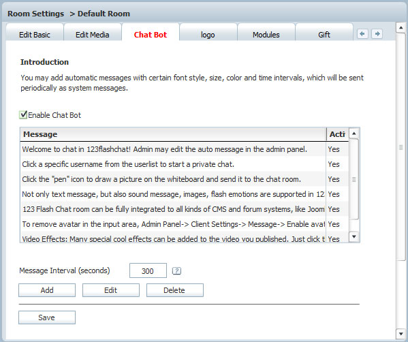Select the logo tab
408x342 pixels.
point(208,35)
